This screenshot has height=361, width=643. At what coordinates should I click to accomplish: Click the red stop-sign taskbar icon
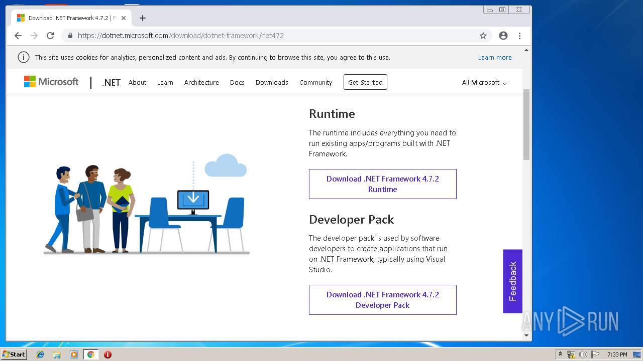click(x=108, y=354)
